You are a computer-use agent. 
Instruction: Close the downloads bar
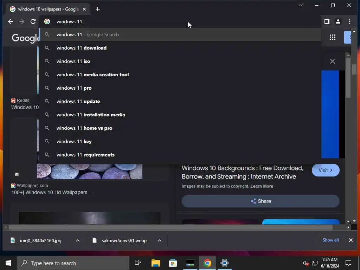click(x=351, y=240)
